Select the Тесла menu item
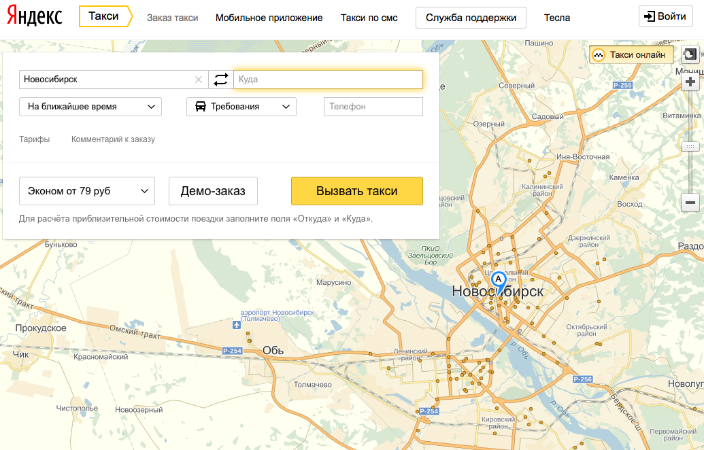The height and width of the screenshot is (450, 704). pyautogui.click(x=557, y=18)
